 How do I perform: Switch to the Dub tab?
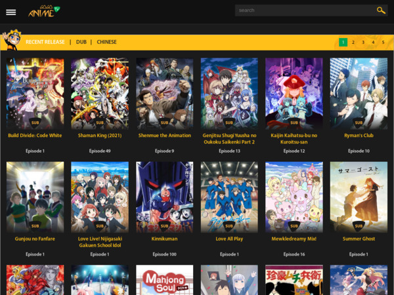point(81,42)
